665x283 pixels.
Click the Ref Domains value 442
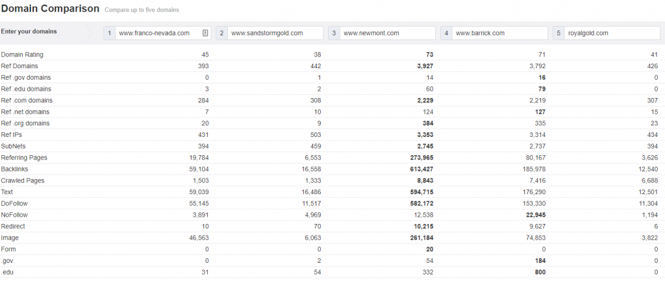click(316, 66)
